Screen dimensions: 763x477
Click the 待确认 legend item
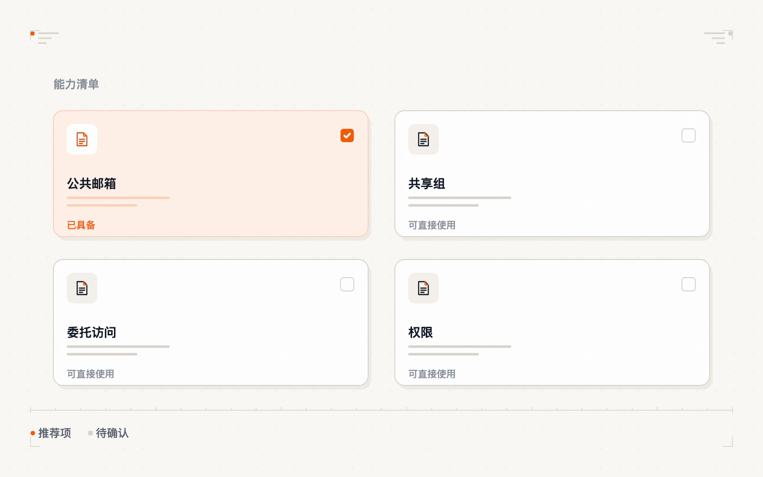(108, 433)
